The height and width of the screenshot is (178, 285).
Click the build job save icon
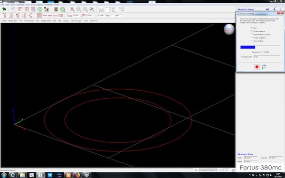point(56,9)
